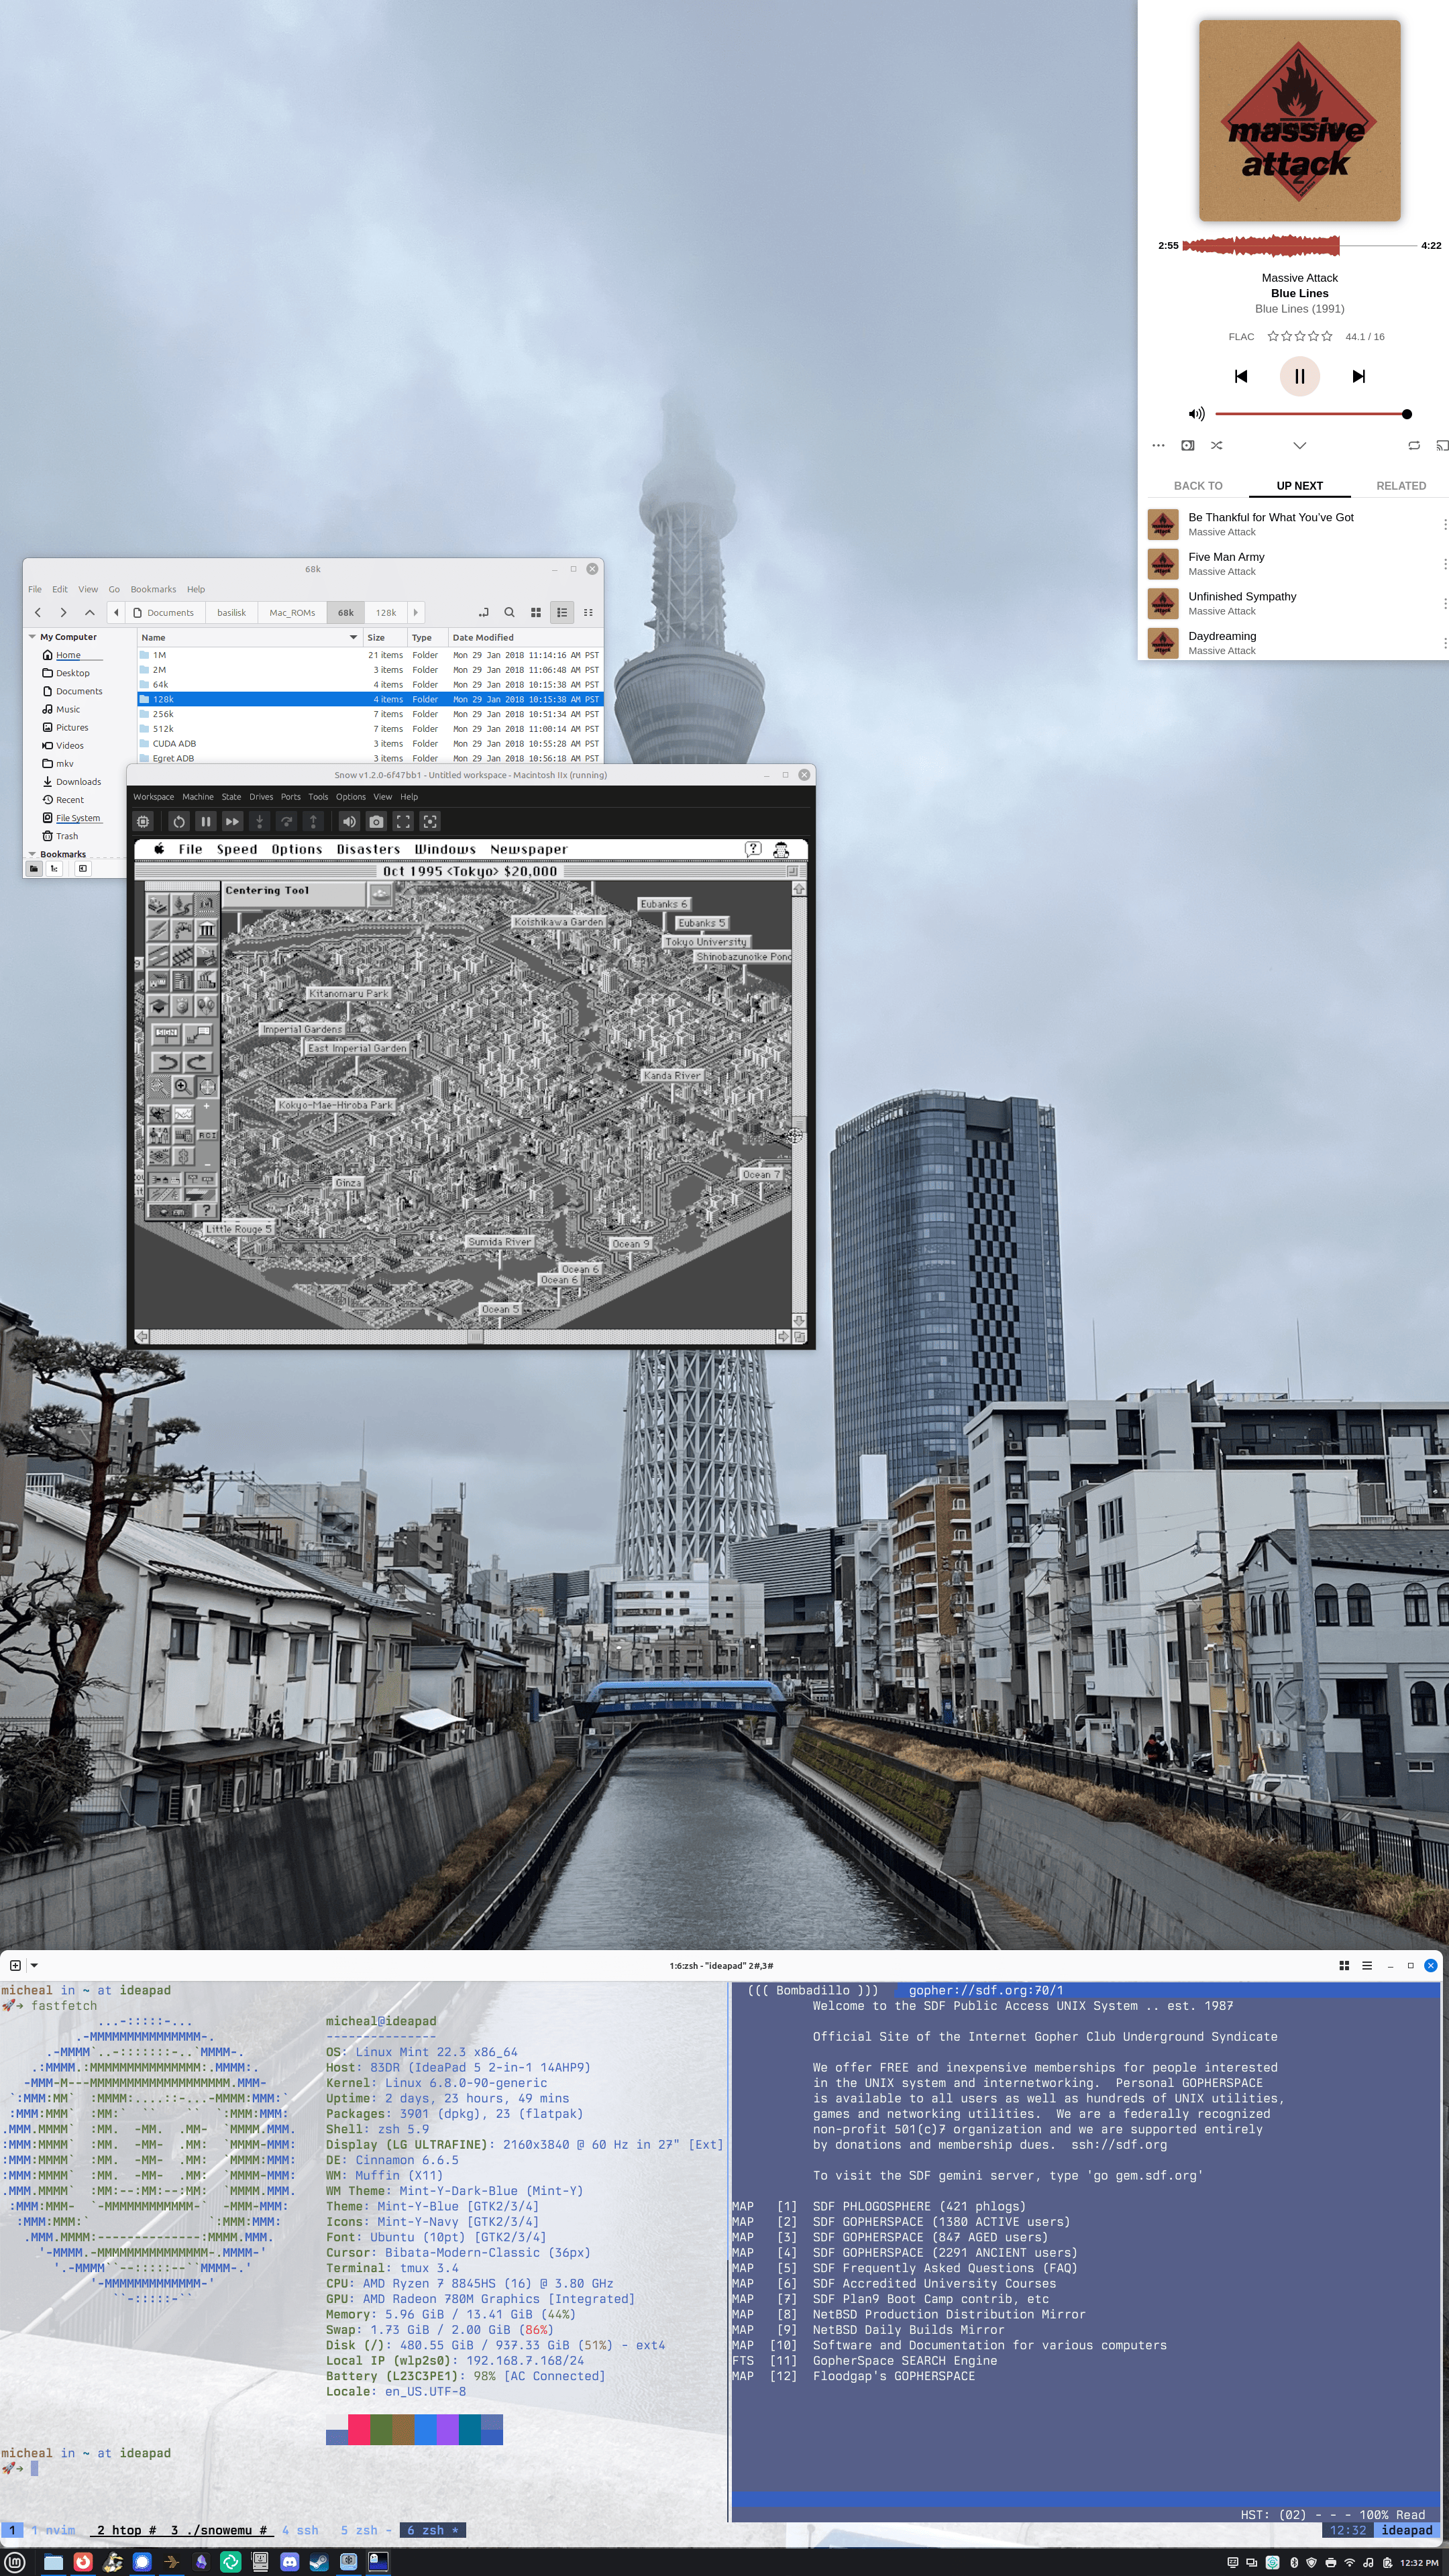Play Unfinished Sympathy from Up Next
This screenshot has width=1449, height=2576.
(x=1241, y=597)
